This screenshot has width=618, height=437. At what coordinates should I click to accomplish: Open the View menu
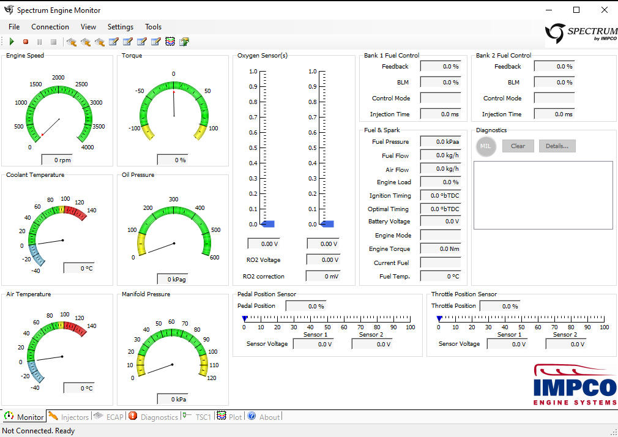click(x=88, y=27)
